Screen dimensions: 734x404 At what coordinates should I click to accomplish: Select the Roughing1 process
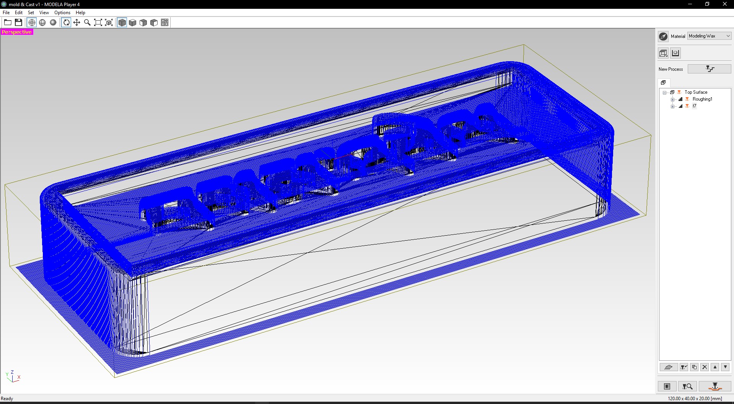pos(702,99)
